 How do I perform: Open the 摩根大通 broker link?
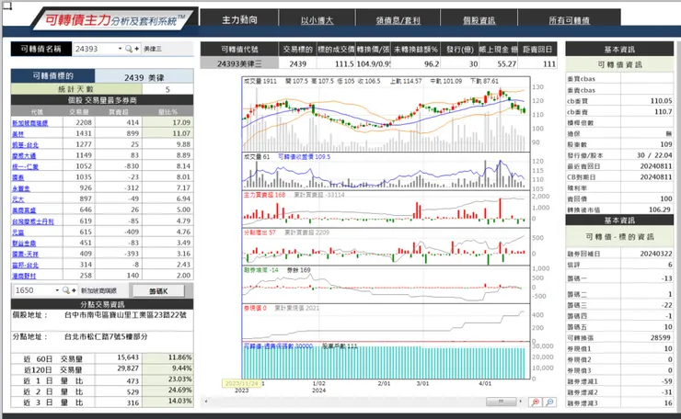point(24,155)
